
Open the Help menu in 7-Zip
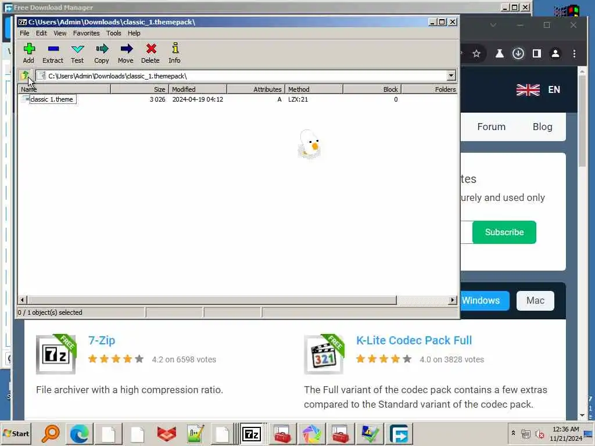coord(134,33)
